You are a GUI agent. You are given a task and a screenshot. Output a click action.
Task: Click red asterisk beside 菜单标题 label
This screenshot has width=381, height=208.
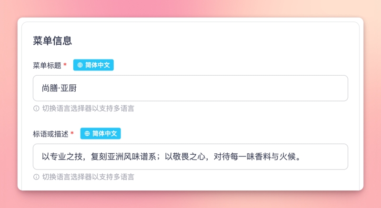65,65
